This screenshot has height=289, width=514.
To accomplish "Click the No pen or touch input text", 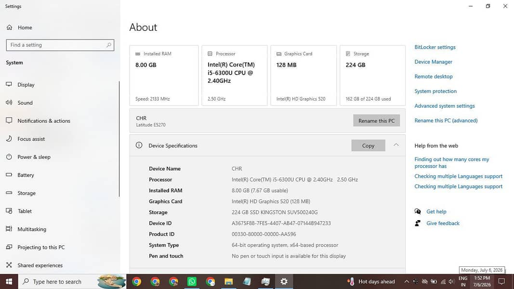I will point(289,256).
